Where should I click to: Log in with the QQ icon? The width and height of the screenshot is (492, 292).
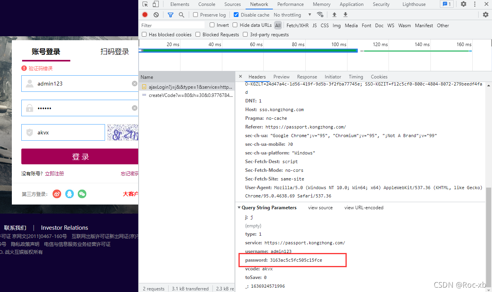pyautogui.click(x=69, y=194)
